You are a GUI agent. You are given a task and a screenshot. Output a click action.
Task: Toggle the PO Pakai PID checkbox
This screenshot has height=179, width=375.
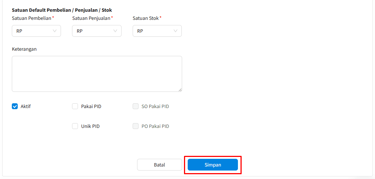coord(136,126)
